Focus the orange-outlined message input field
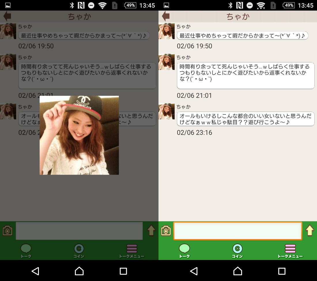This screenshot has height=281, width=317. pos(237,231)
